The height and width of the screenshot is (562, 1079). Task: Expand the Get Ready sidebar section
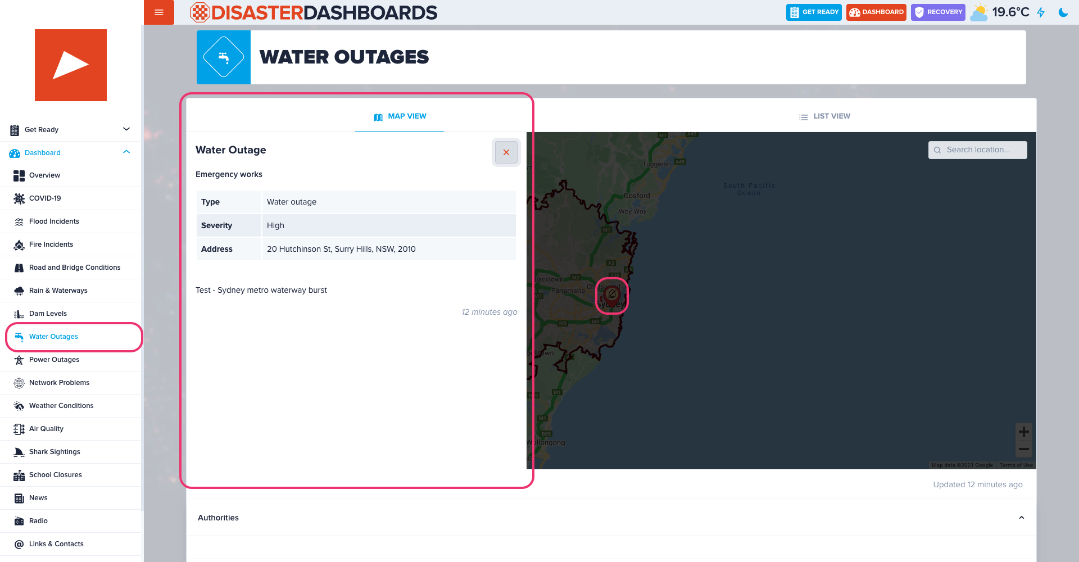[x=126, y=129]
